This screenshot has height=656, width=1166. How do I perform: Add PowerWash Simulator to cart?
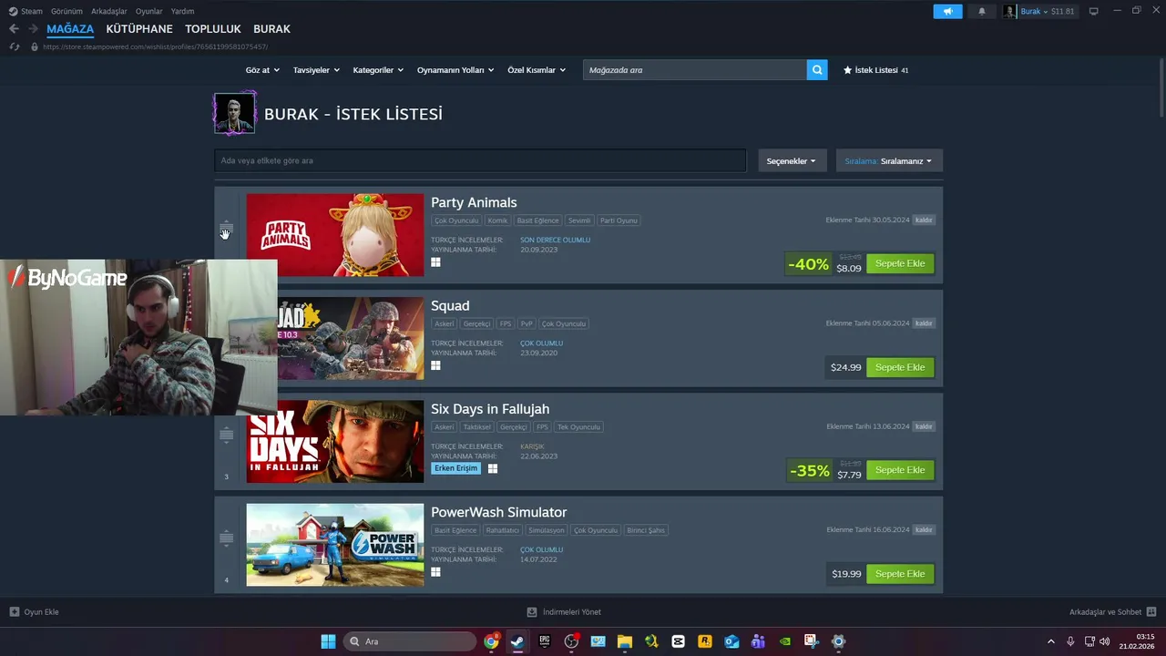point(900,574)
